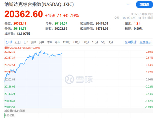Select the 分时 intraday chart tab
This screenshot has width=157, height=118.
click(x=9, y=42)
